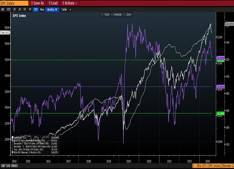Image resolution: width=234 pixels, height=169 pixels.
Task: Click the 2021 year label
Action: [149, 161]
